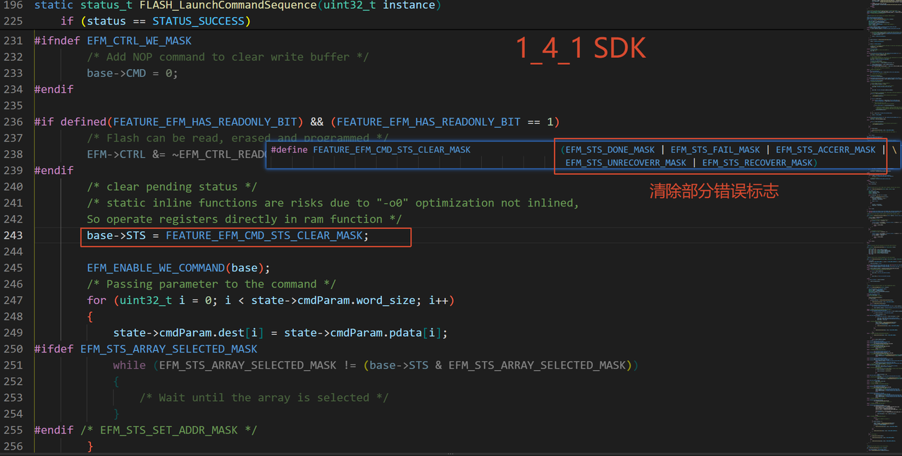
Task: Click comment 'So operate registers directly in ram function'
Action: [245, 219]
